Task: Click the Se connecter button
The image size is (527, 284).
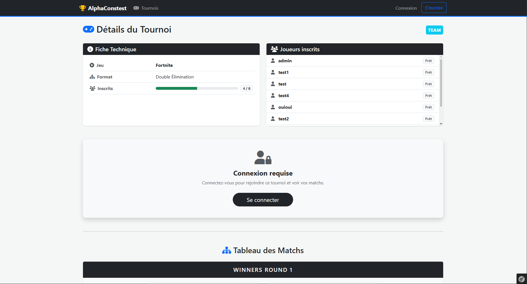Action: pos(263,200)
